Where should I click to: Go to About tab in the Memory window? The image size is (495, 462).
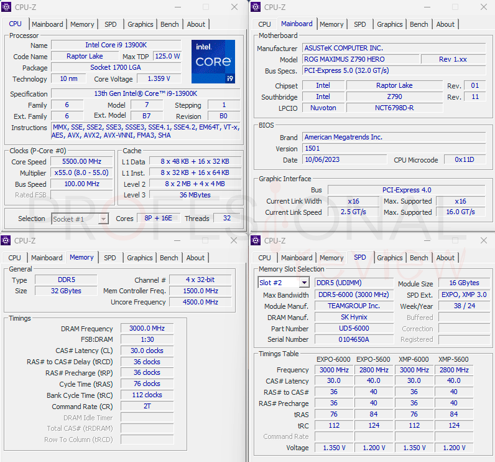[x=195, y=258]
